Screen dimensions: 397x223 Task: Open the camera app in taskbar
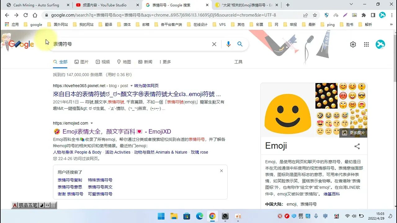[225, 216]
